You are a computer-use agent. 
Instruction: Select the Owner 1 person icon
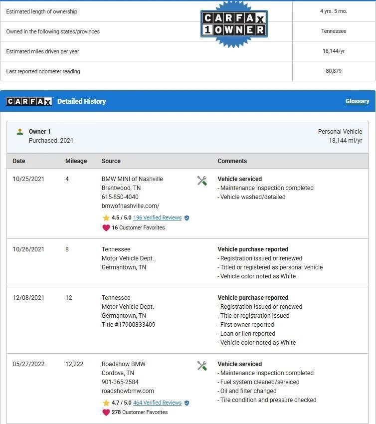[20, 132]
